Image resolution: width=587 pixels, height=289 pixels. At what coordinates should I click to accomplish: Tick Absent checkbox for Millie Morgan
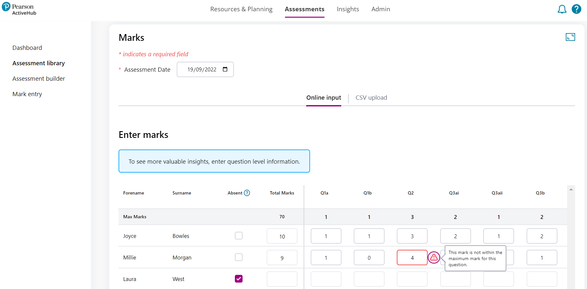238,257
